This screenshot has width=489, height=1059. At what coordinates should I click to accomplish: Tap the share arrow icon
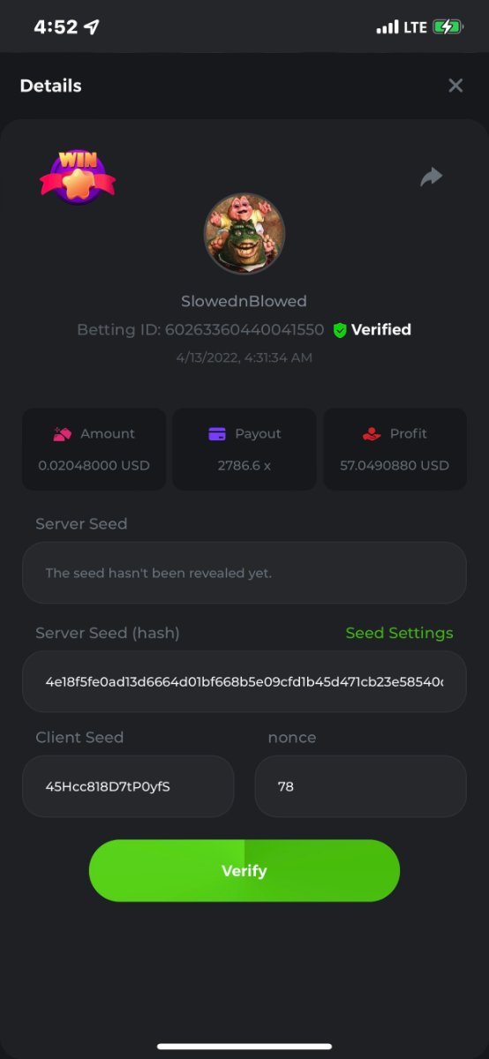(431, 177)
